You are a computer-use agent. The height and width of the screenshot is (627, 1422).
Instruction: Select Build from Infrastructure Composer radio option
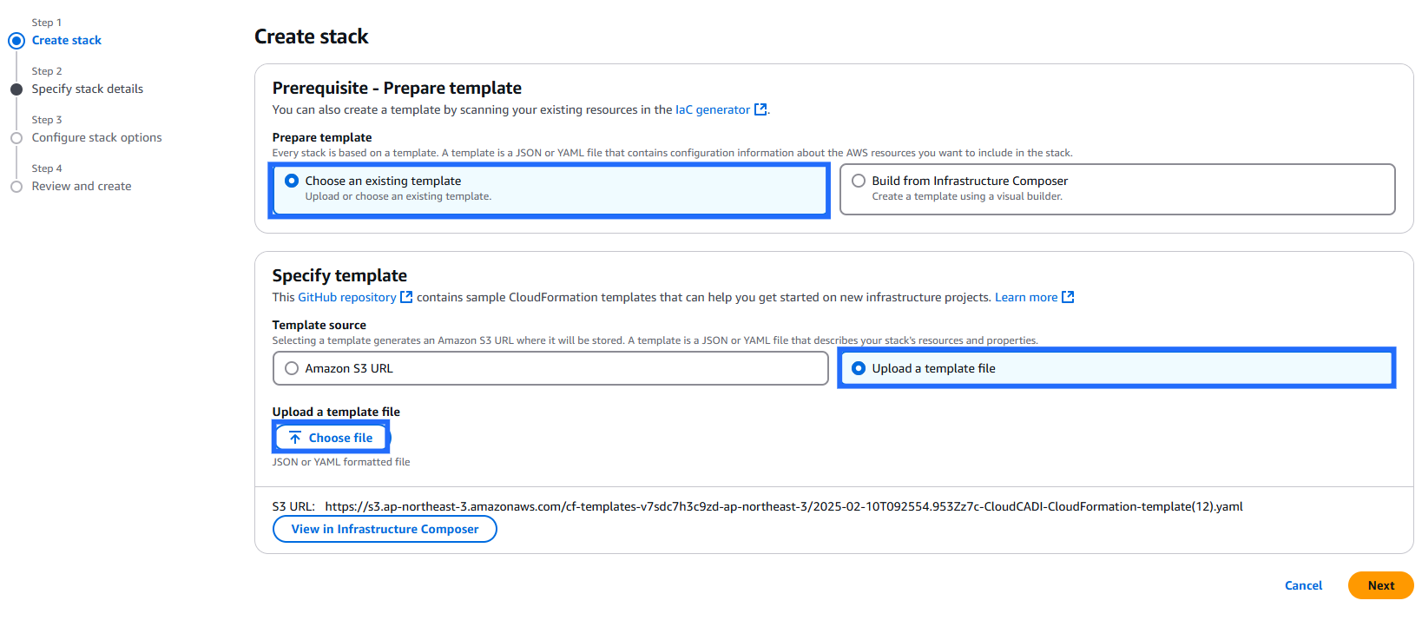859,181
